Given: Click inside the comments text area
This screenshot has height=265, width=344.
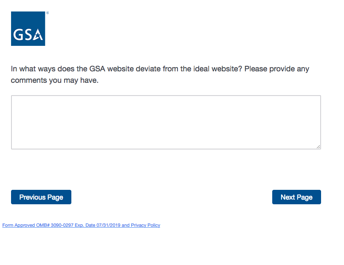Looking at the screenshot, I should tap(166, 122).
